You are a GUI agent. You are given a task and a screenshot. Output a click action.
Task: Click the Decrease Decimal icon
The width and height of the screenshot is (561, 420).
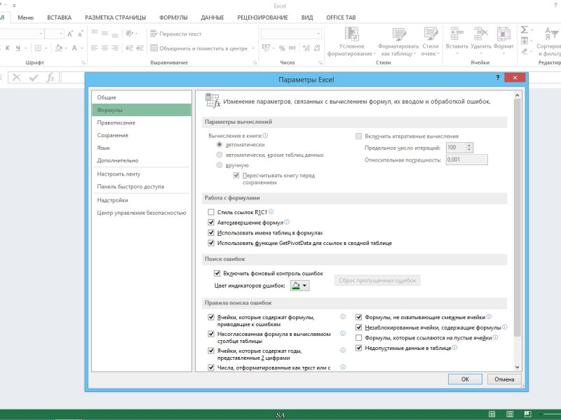click(317, 48)
